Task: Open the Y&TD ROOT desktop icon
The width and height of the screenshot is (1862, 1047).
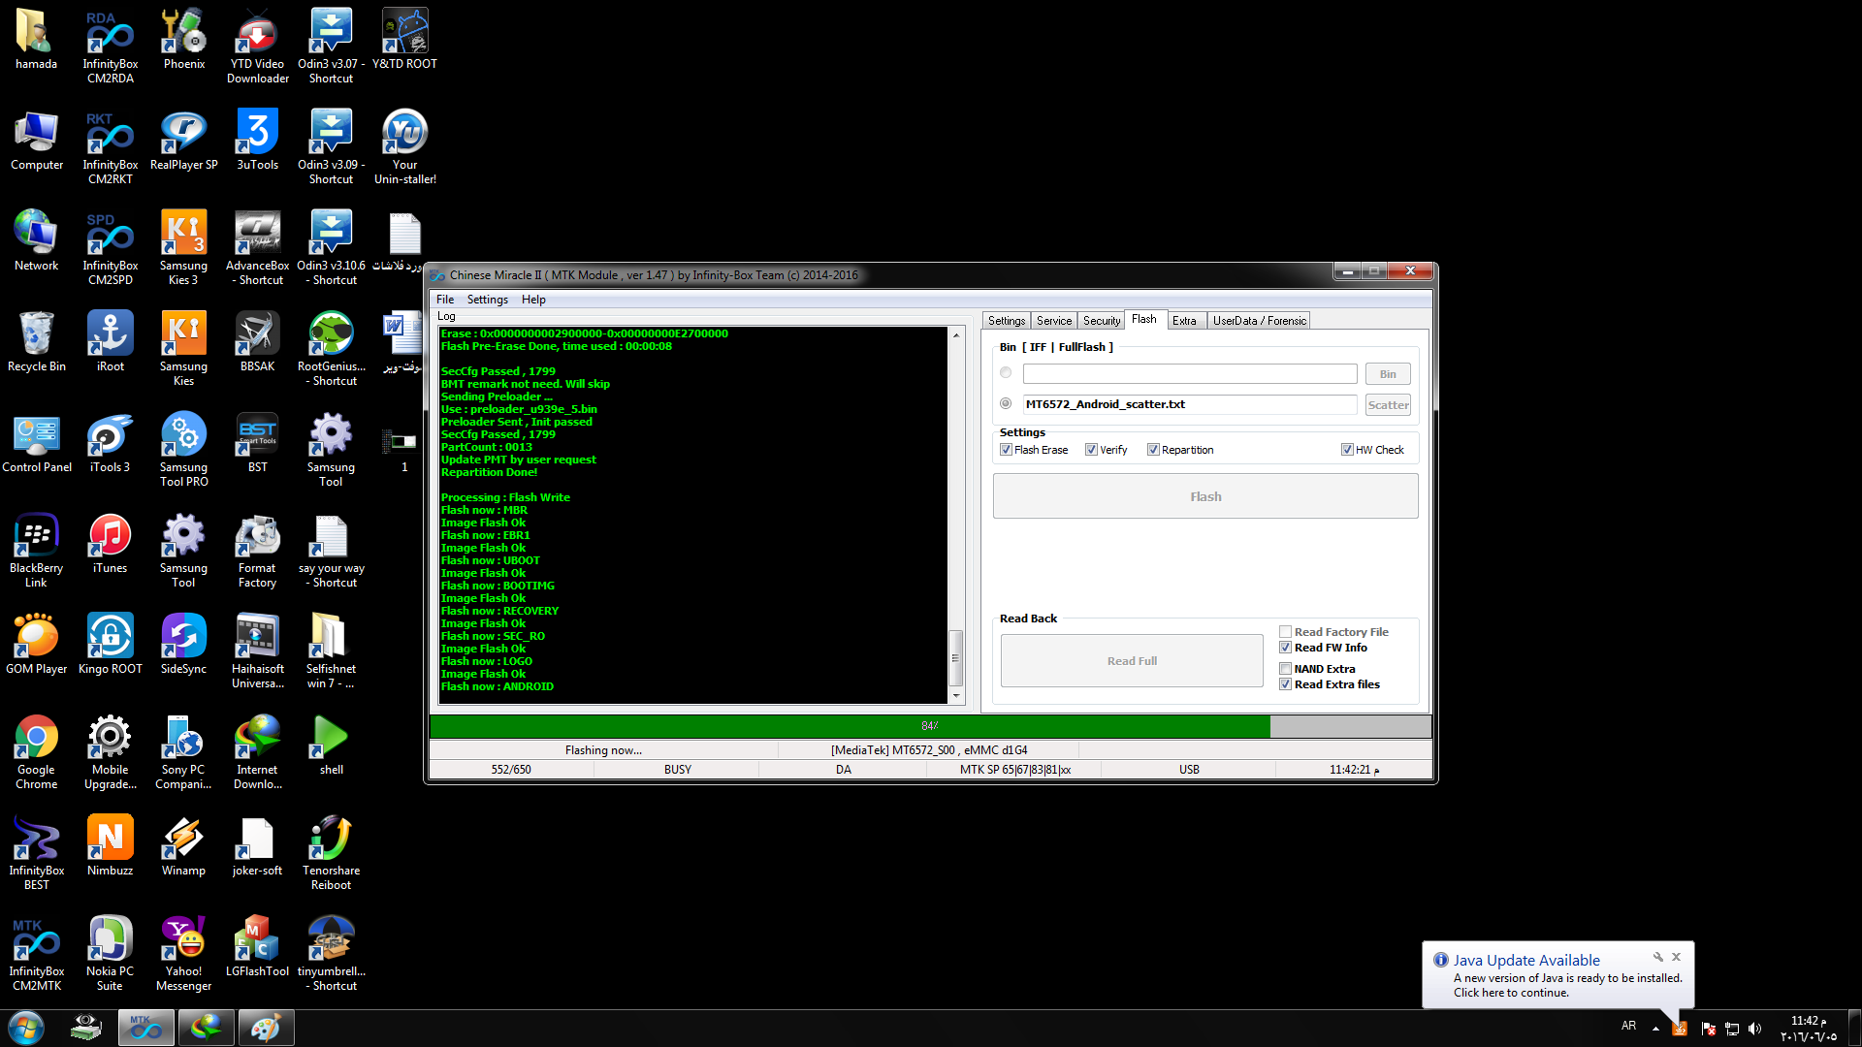Action: coord(405,39)
